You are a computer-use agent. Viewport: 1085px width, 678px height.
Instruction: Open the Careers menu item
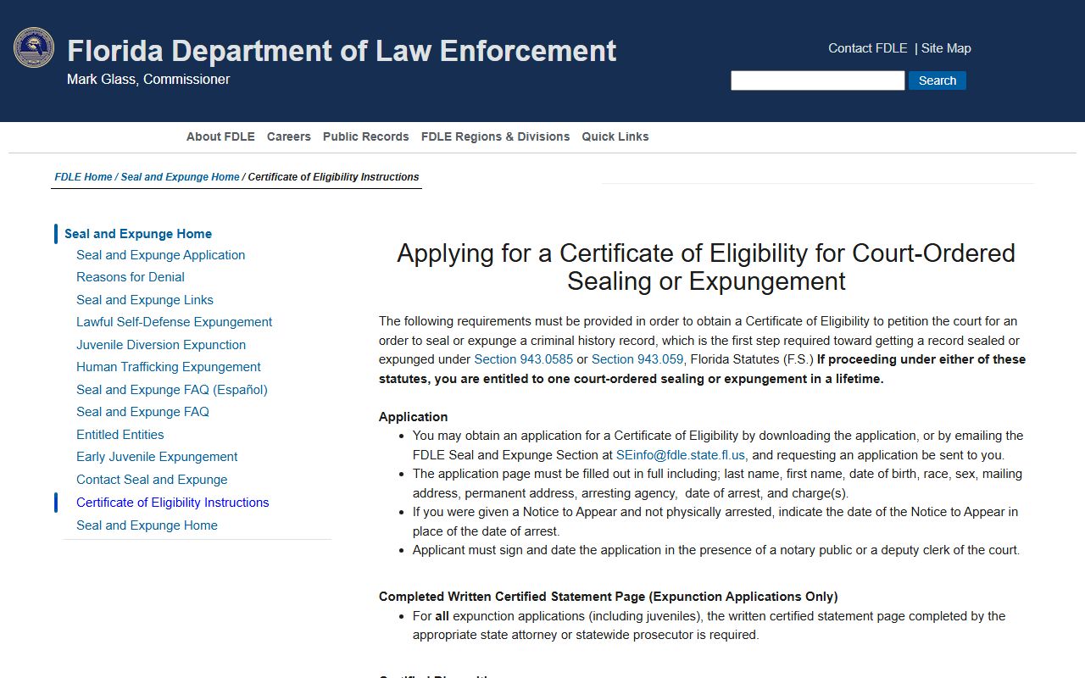tap(289, 136)
